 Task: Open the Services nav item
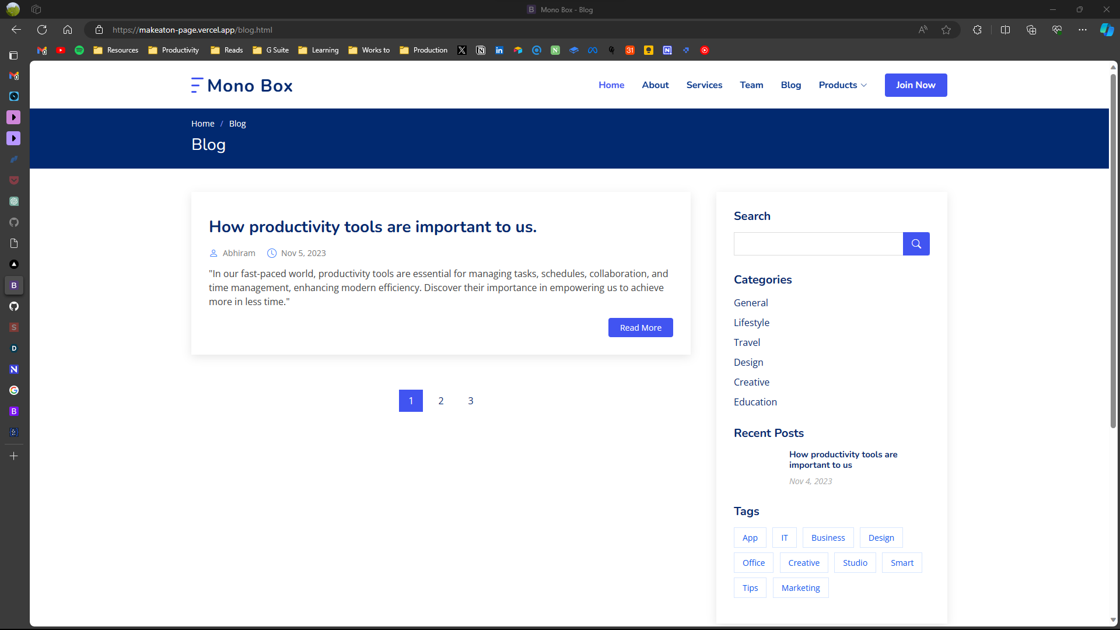click(704, 85)
